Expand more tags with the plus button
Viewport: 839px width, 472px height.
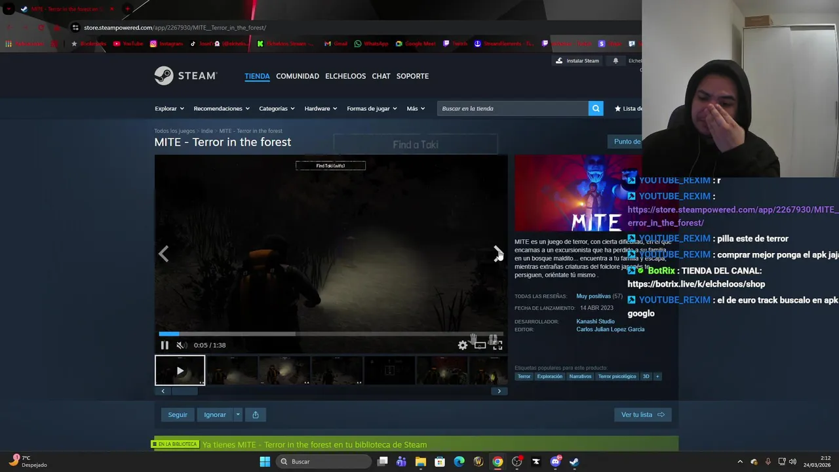coord(657,376)
